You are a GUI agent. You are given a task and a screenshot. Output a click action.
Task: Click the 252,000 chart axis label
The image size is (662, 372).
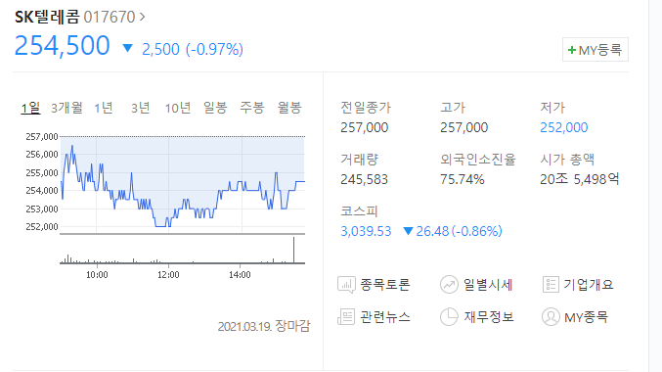[42, 226]
